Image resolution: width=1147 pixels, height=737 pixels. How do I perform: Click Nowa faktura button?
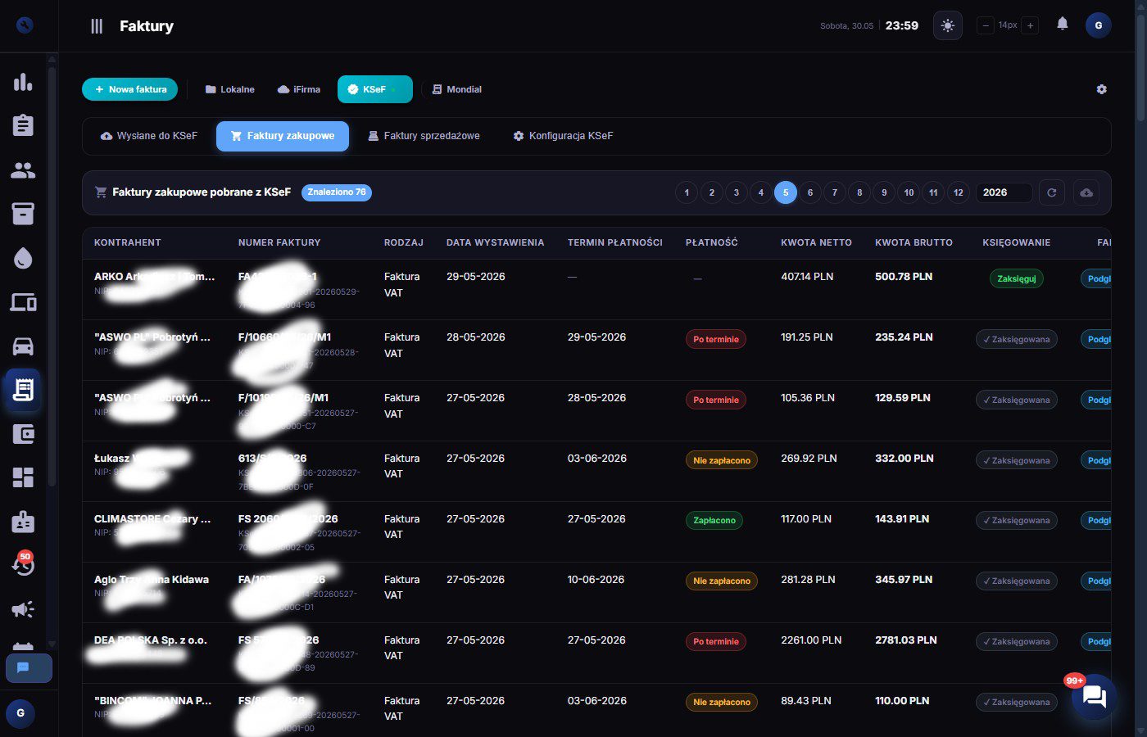(129, 89)
